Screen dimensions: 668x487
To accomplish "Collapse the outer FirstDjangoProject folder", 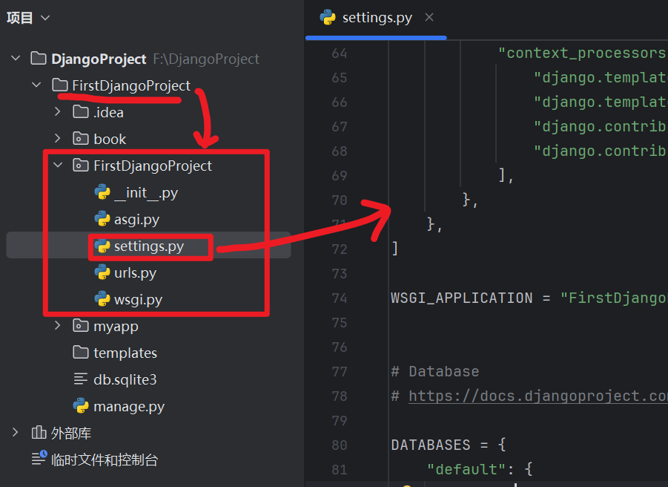I will point(36,85).
